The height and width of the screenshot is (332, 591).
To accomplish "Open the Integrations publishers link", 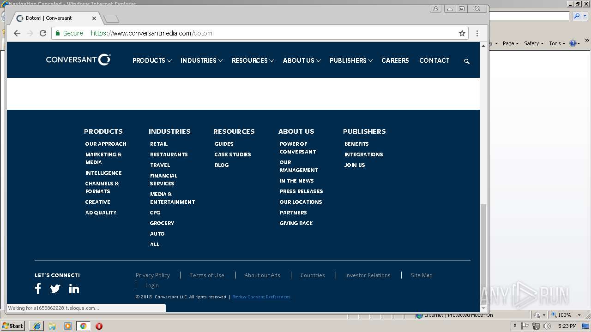I will coord(364,154).
